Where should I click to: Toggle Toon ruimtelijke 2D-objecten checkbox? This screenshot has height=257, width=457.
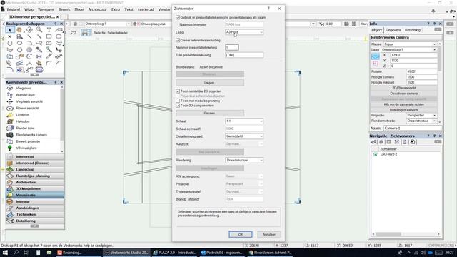[178, 91]
